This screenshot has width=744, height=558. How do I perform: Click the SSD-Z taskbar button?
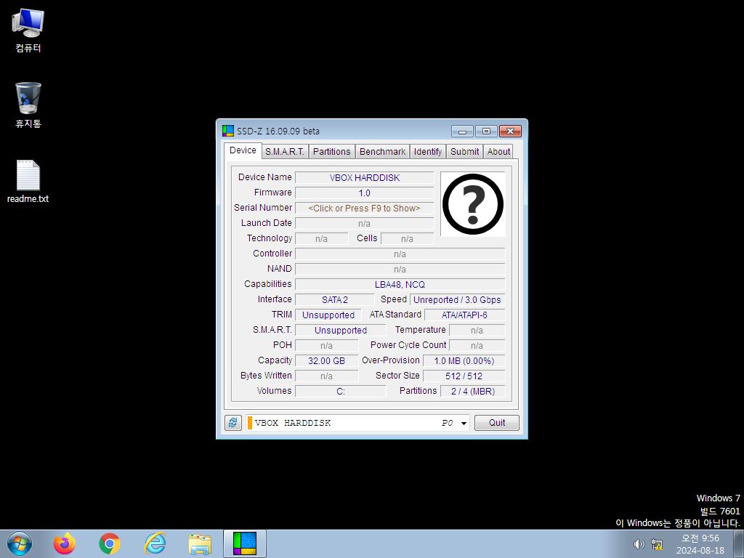(x=245, y=543)
